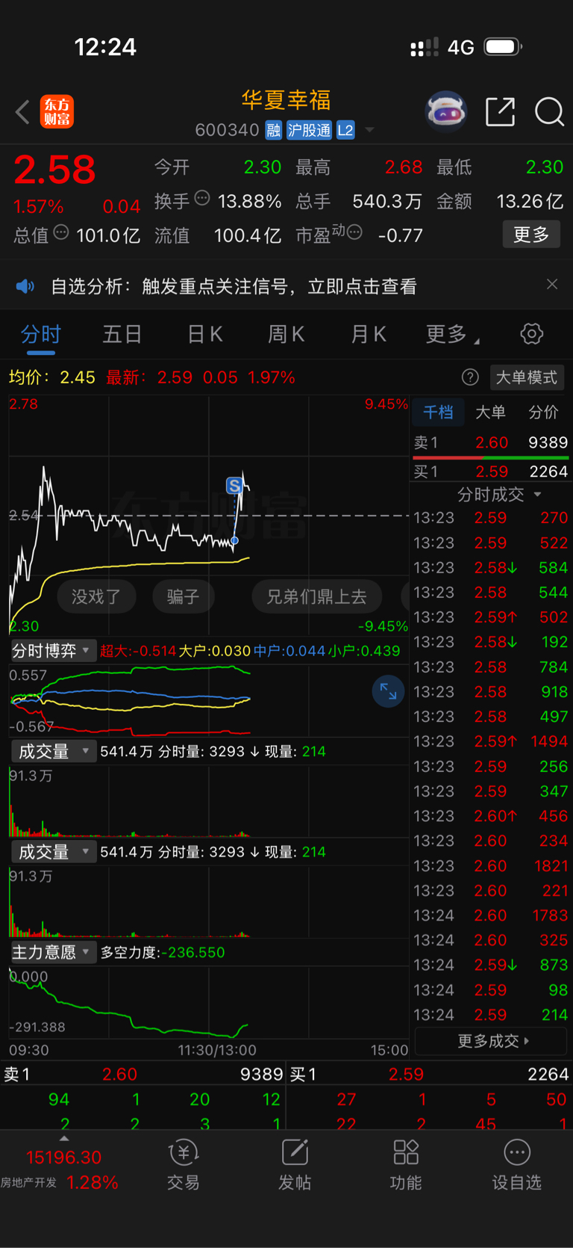Toggle the 大单模式 button
The height and width of the screenshot is (1248, 573).
click(x=527, y=377)
